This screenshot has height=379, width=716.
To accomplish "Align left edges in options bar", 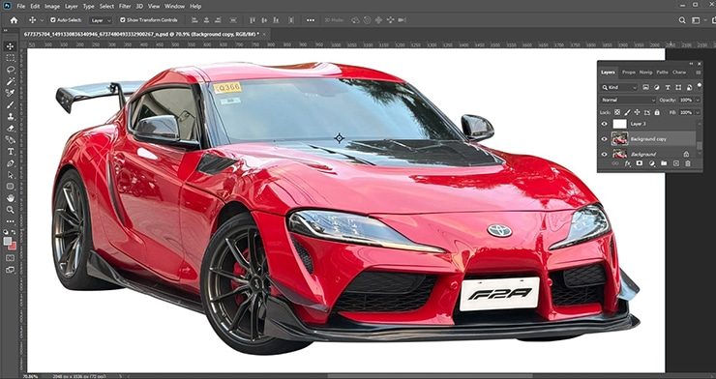I will tap(195, 20).
